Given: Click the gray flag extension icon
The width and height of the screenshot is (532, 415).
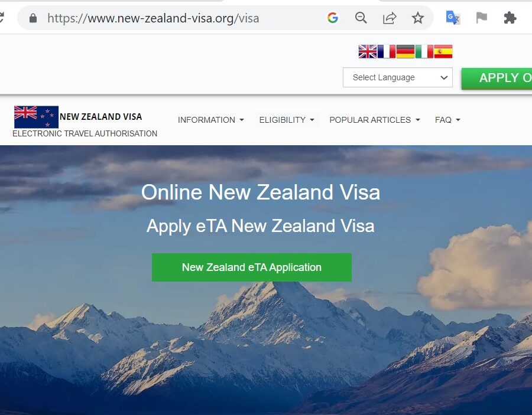Looking at the screenshot, I should (x=481, y=18).
